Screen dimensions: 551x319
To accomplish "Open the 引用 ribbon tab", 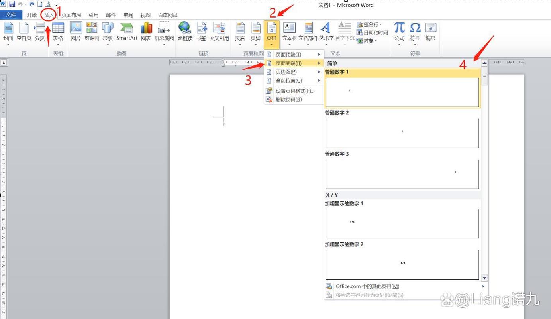I will click(94, 15).
